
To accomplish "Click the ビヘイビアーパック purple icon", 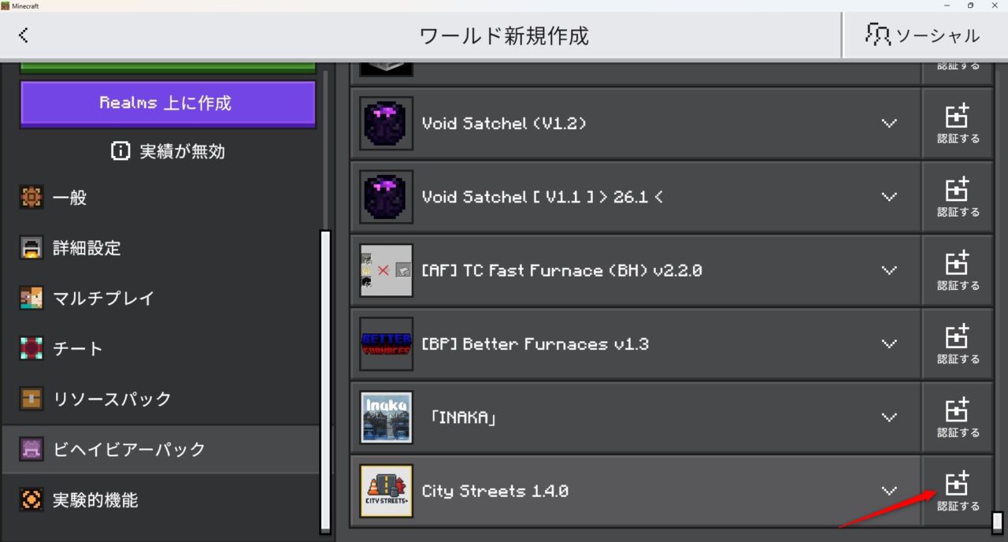I will [31, 450].
